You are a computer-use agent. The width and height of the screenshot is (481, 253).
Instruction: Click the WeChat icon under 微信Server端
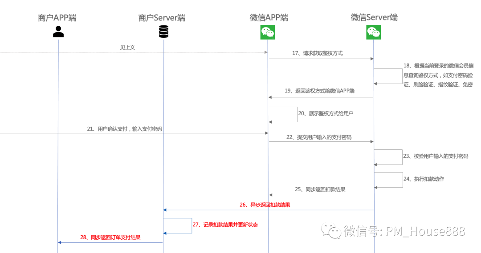click(x=373, y=32)
